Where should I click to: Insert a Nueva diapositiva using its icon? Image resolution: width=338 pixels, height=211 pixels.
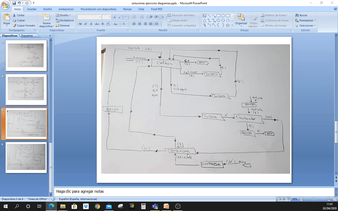[46, 18]
